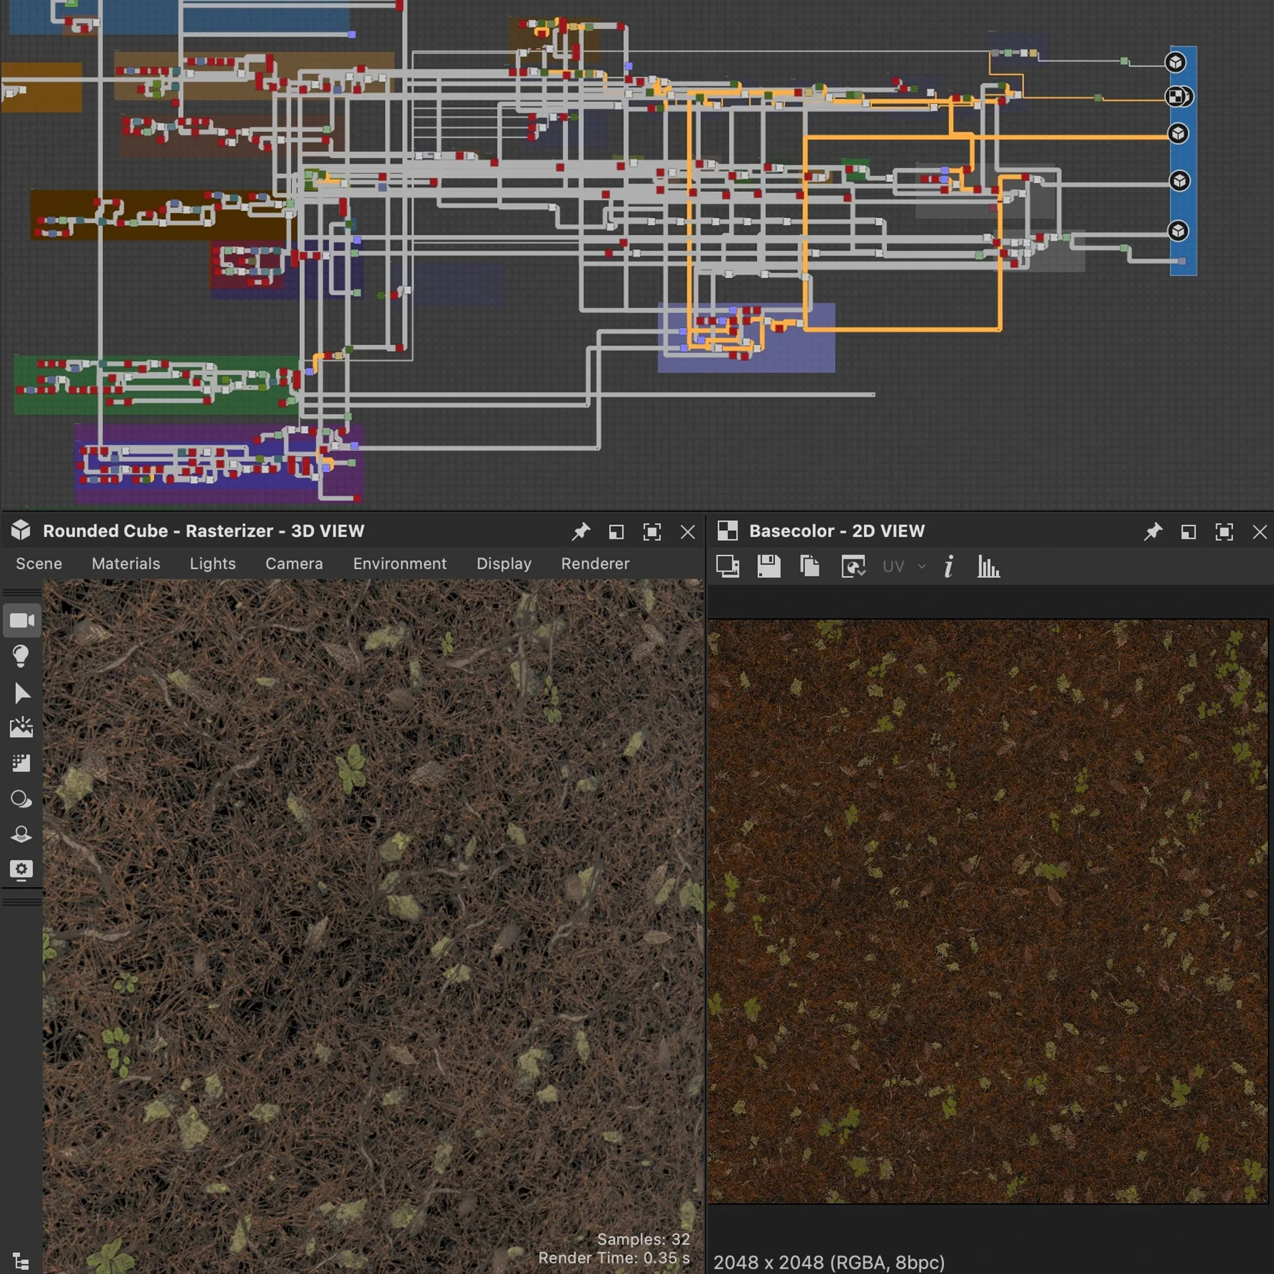Open the Camera menu
The image size is (1274, 1274).
(294, 563)
